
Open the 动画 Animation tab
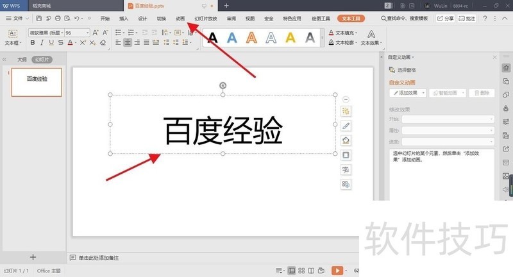180,19
